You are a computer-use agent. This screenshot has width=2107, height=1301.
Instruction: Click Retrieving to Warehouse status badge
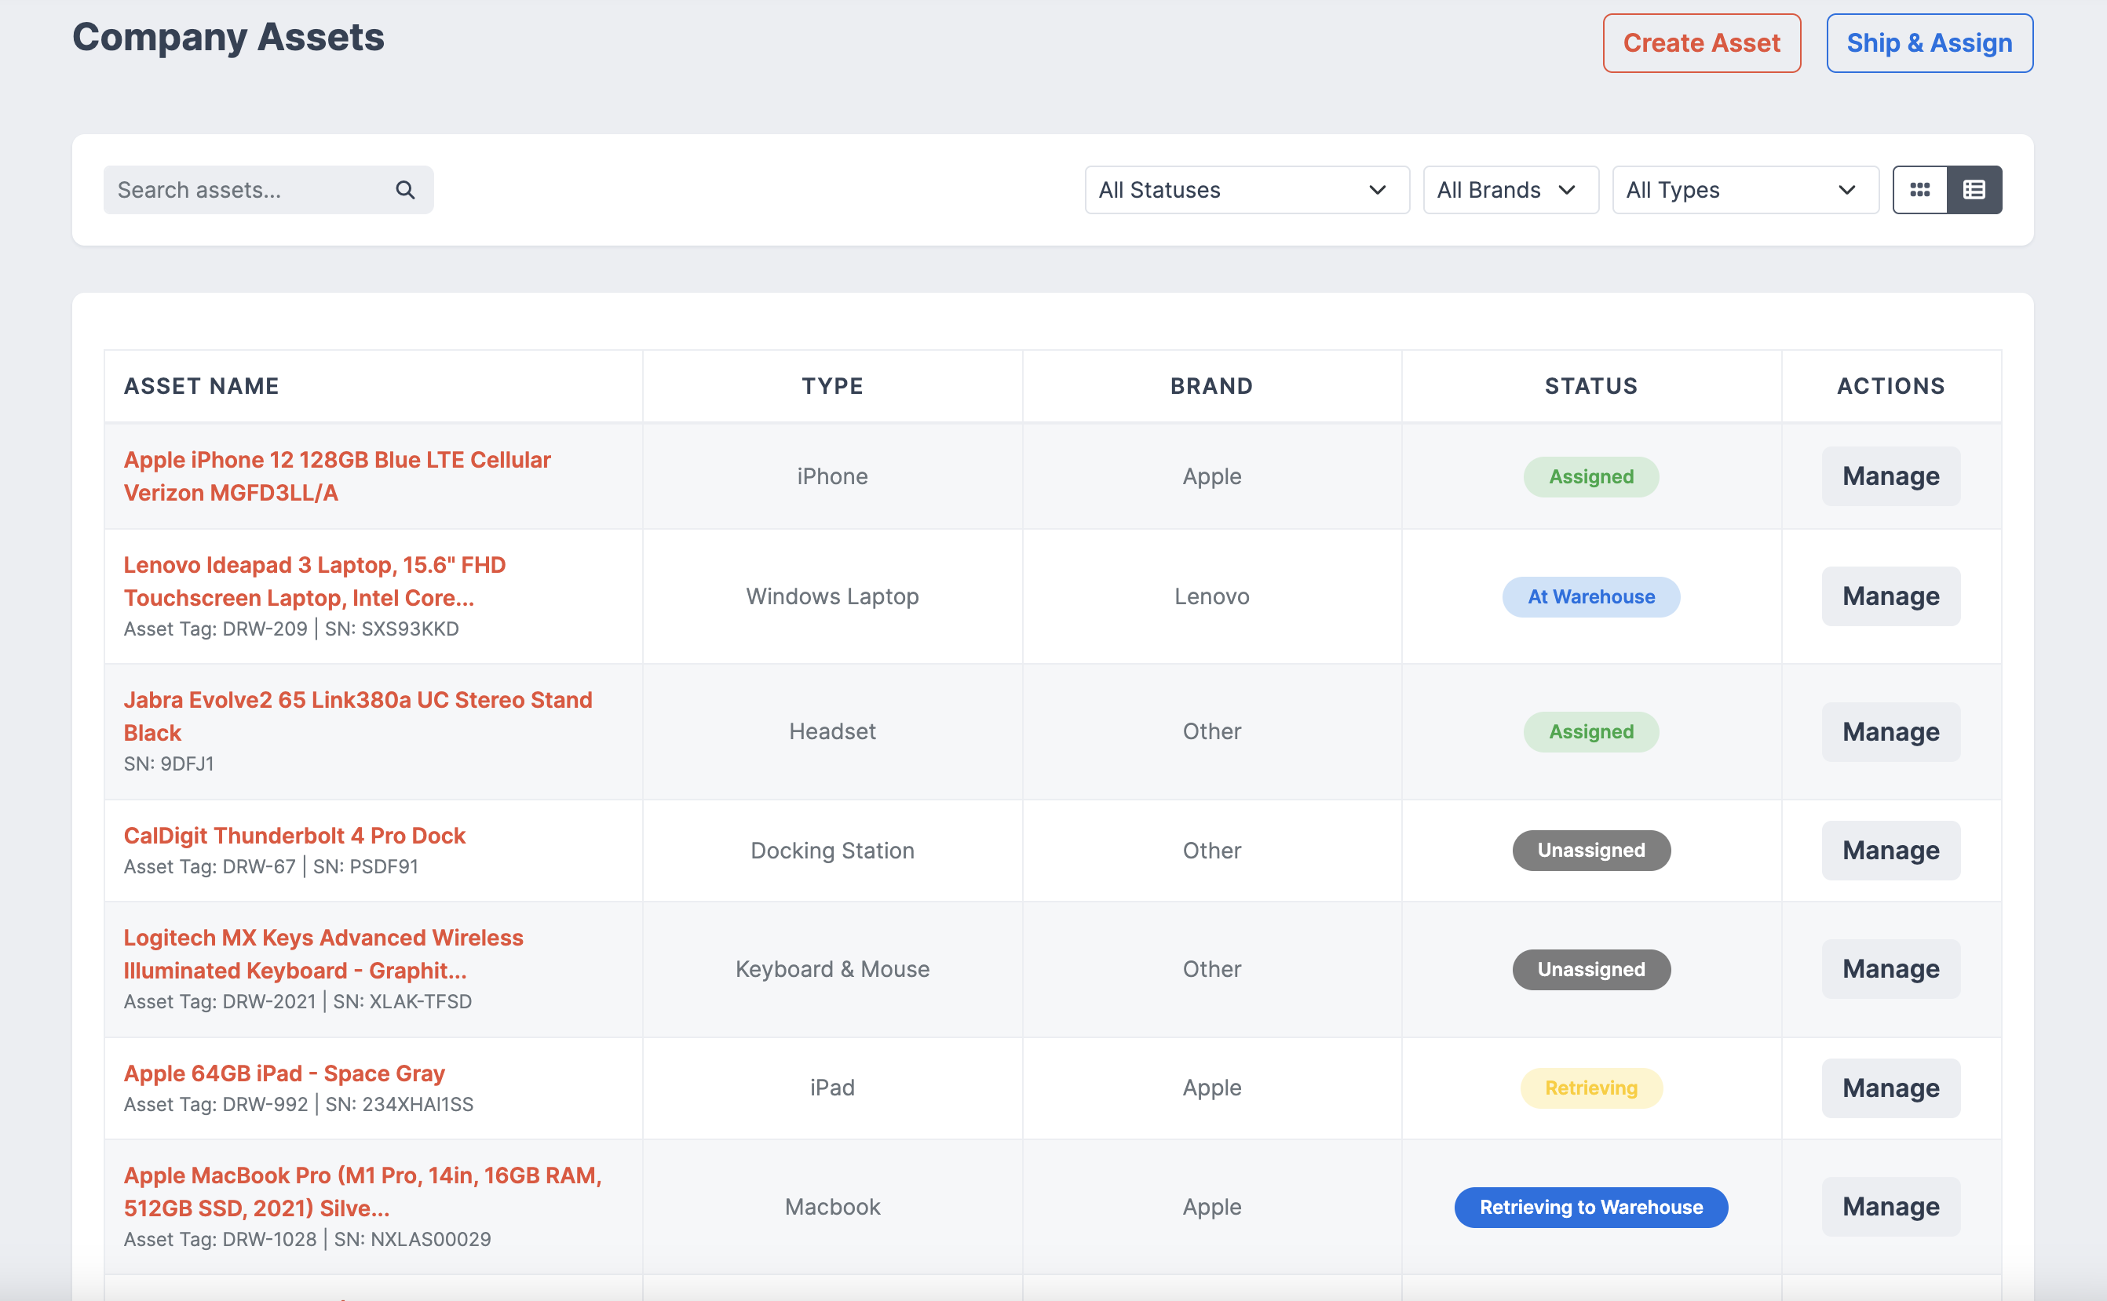point(1590,1206)
